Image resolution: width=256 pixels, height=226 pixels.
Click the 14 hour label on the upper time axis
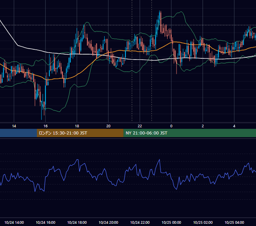point(14,126)
